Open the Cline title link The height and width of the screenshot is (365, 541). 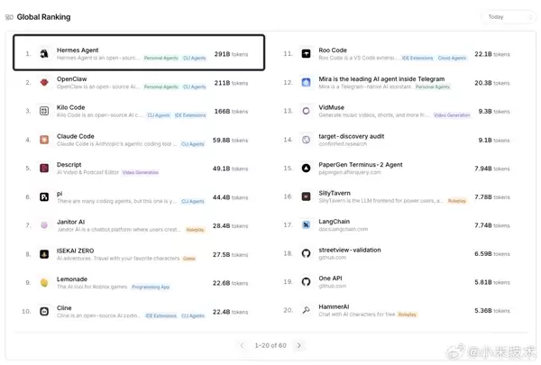(64, 308)
